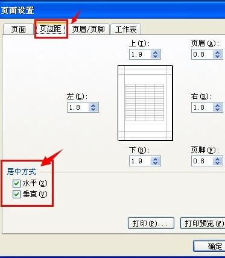Decrease the 下(B) margin with down arrow

click(155, 163)
